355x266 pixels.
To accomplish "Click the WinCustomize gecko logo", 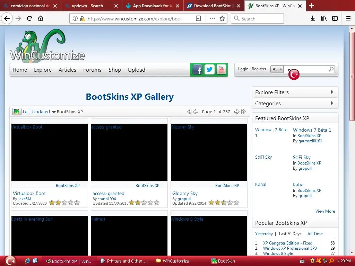I will point(47,46).
